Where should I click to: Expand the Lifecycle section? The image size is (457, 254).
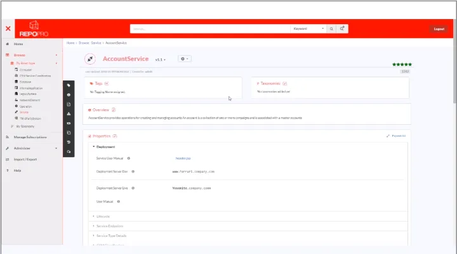(x=104, y=216)
